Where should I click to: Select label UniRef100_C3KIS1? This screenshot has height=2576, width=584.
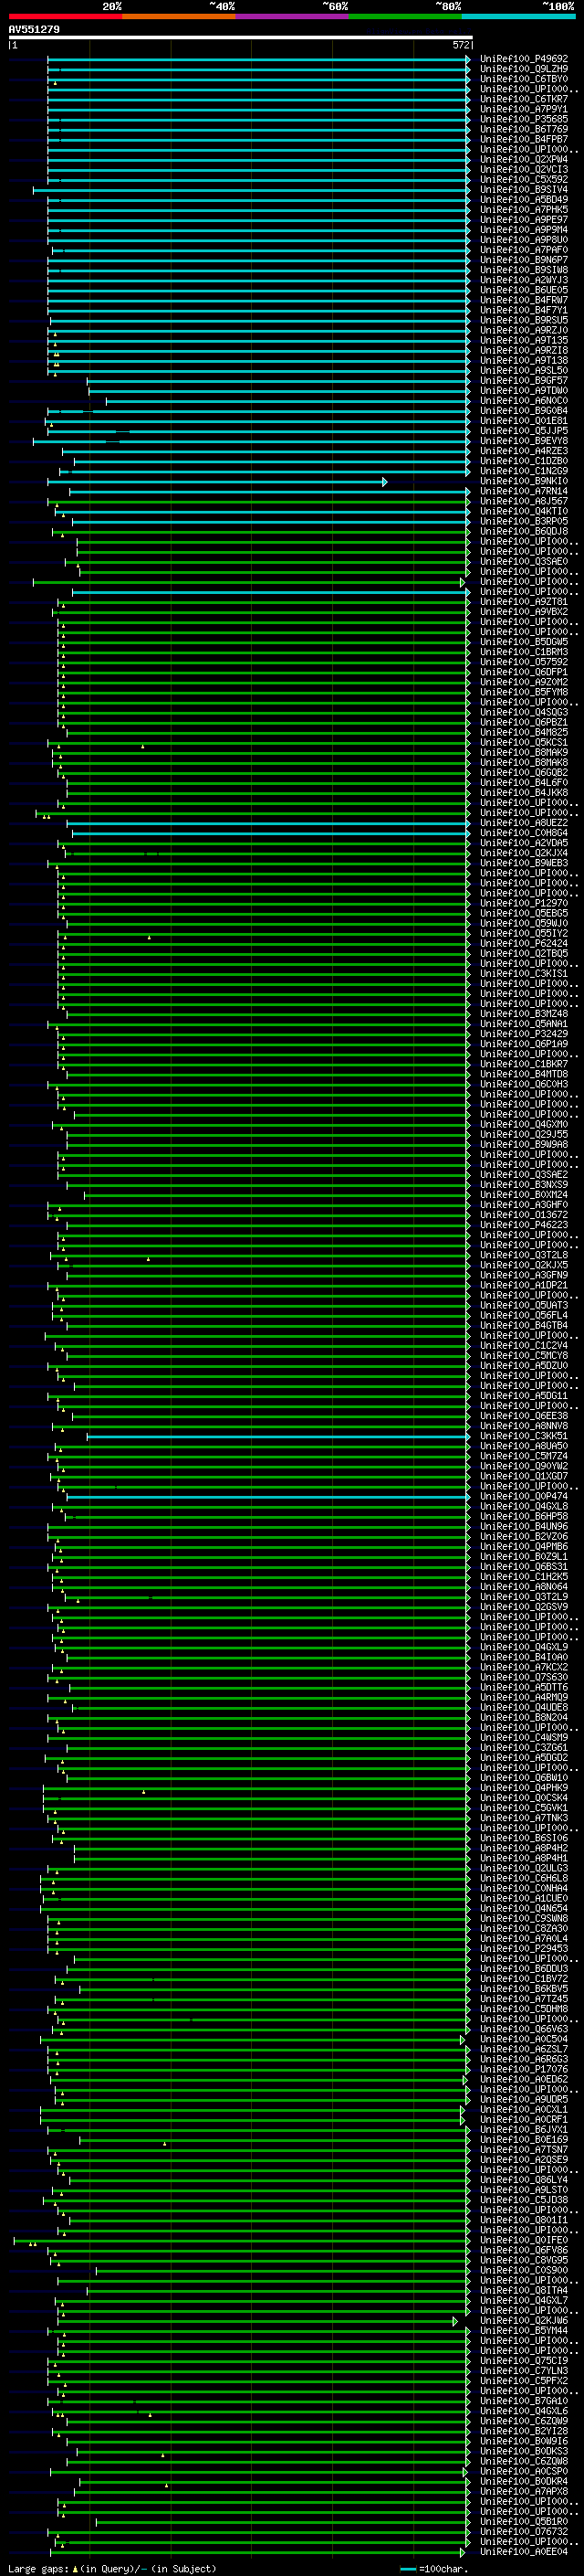pyautogui.click(x=524, y=974)
